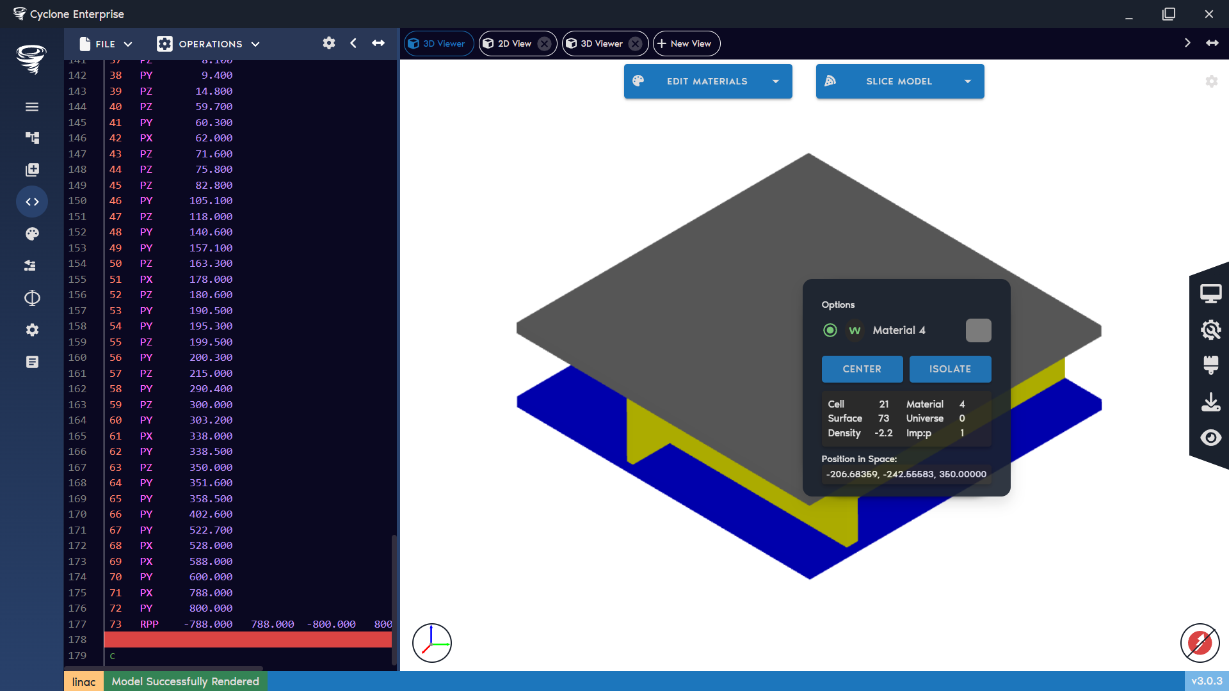Select the Material 4 radio button in Options

830,330
